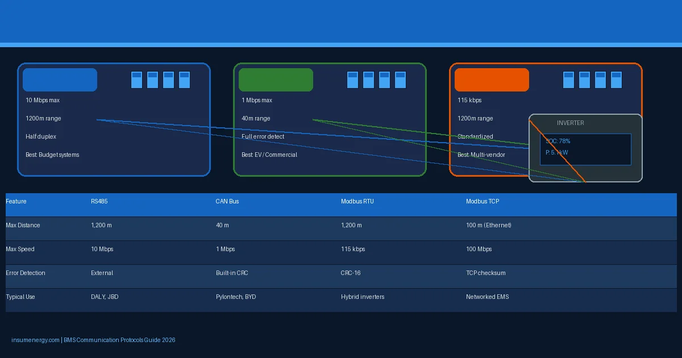Click "Best: Budget systems" text
Viewport: 682px width, 358px height.
click(52, 155)
